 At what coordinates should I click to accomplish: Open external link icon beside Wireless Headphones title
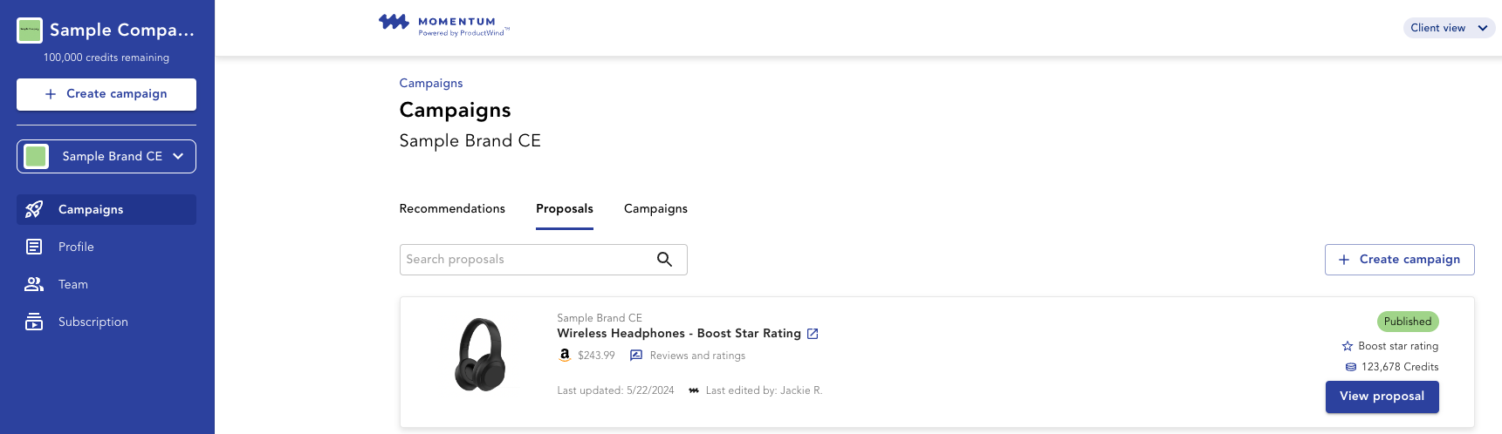[813, 334]
